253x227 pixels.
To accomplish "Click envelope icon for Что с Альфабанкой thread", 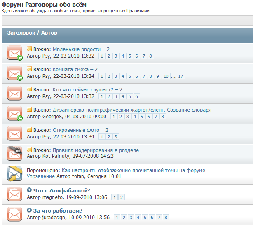I will pos(14,194).
